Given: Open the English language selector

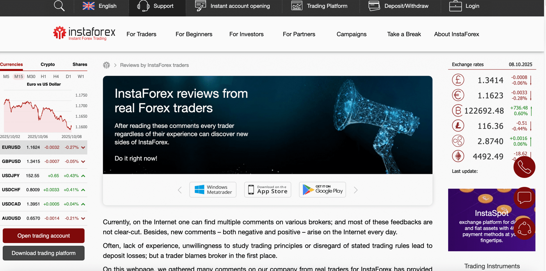Looking at the screenshot, I should click(100, 6).
